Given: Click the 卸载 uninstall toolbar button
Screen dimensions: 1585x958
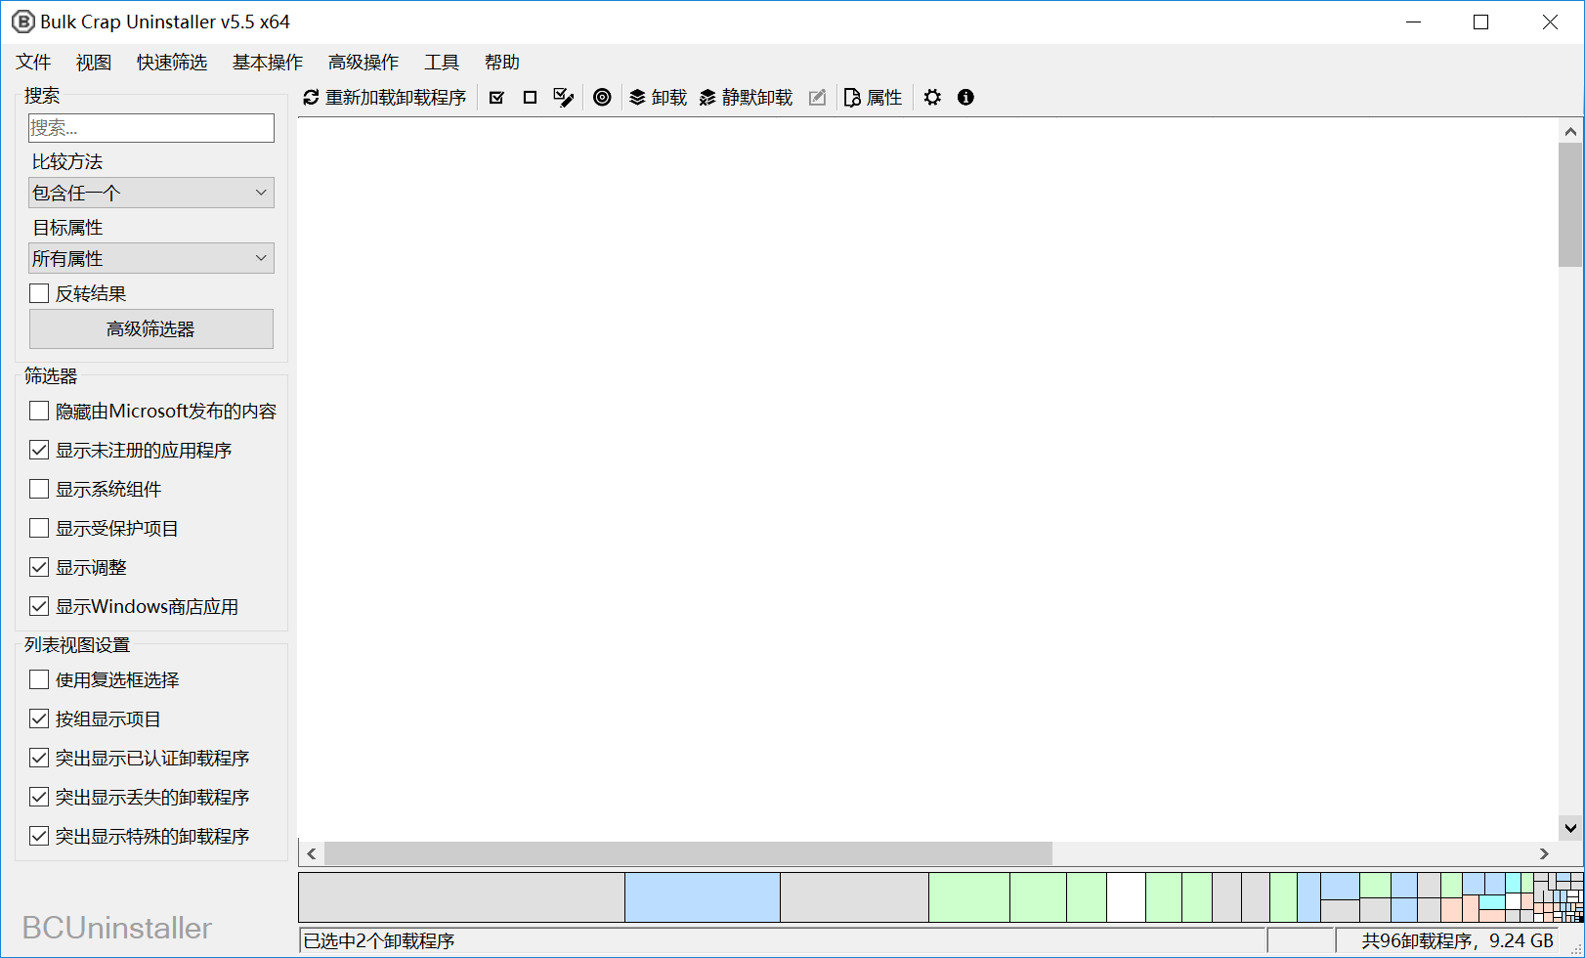Looking at the screenshot, I should point(658,97).
